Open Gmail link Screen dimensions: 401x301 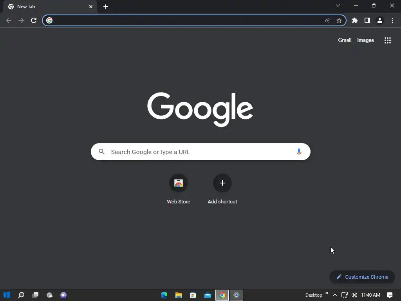(345, 40)
